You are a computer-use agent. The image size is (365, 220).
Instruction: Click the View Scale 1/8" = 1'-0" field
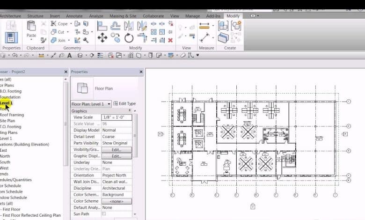click(x=117, y=117)
